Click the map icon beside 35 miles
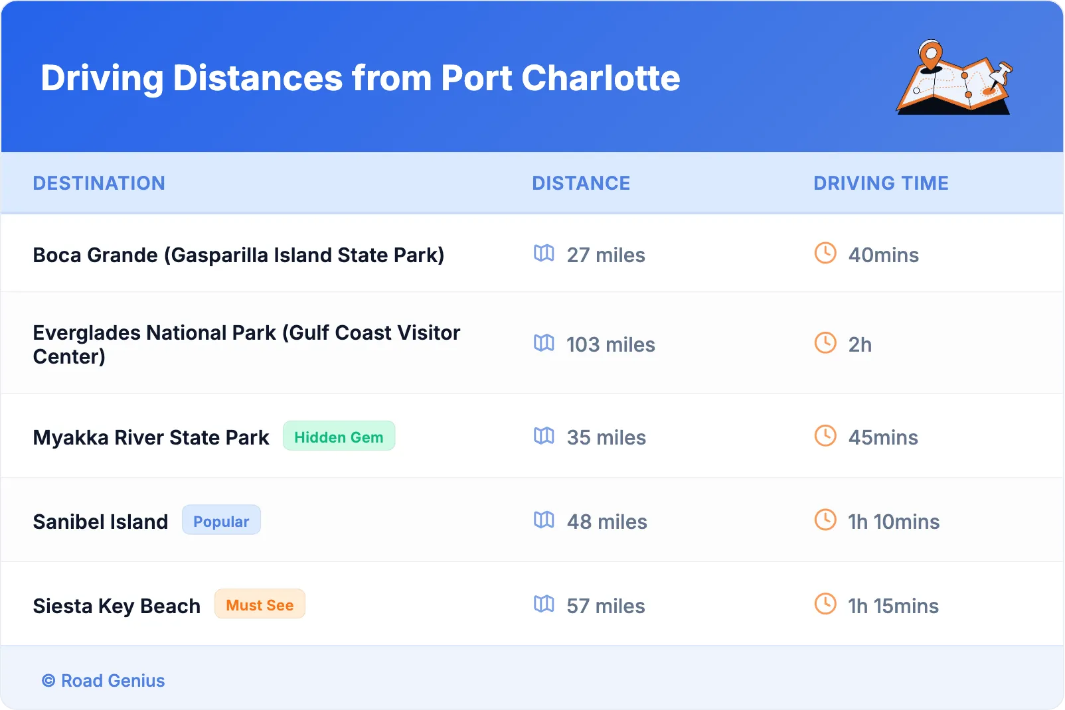Image resolution: width=1065 pixels, height=710 pixels. tap(544, 436)
